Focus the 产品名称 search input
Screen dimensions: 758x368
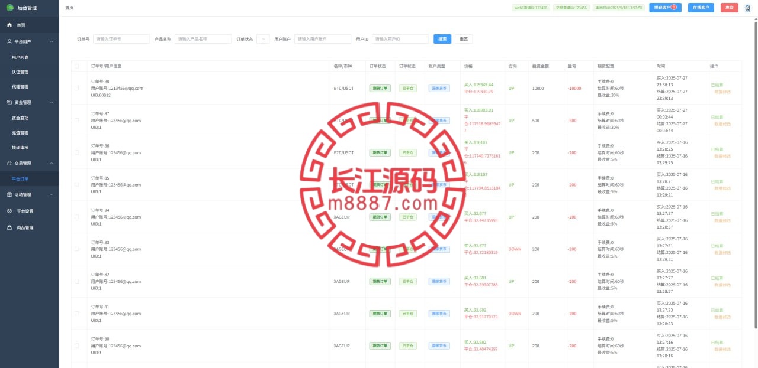click(x=203, y=39)
